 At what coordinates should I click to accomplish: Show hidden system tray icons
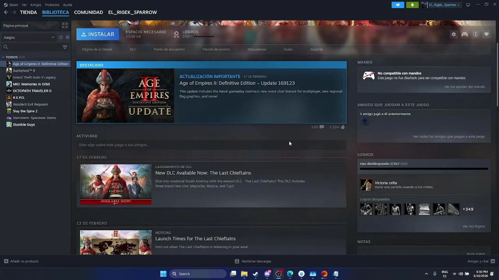(426, 274)
